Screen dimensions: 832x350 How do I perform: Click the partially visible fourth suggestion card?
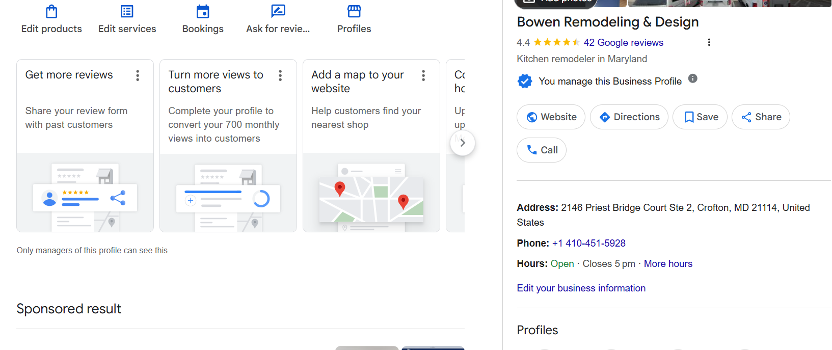point(455,146)
